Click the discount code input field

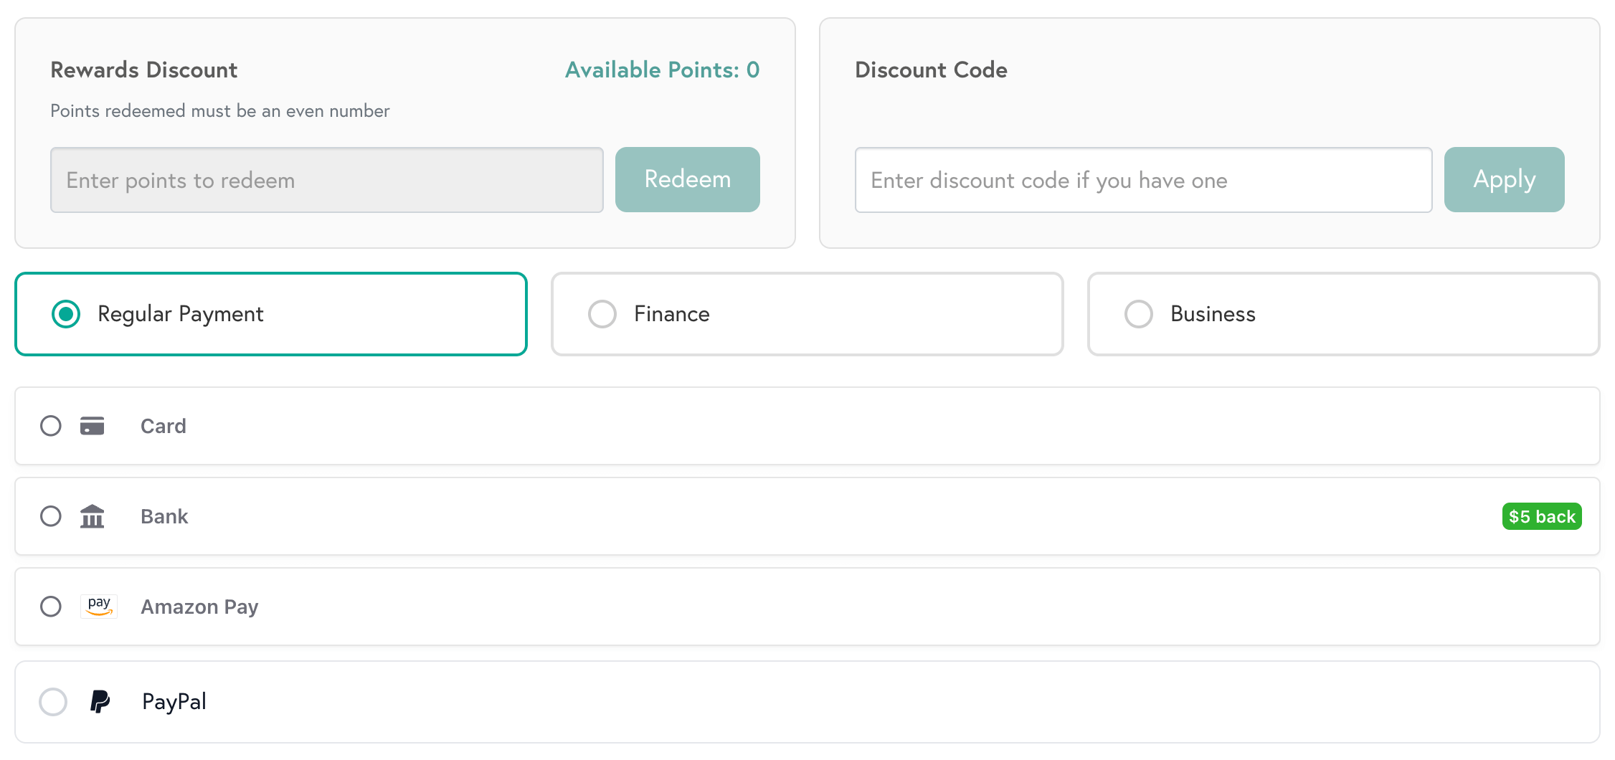[1143, 179]
